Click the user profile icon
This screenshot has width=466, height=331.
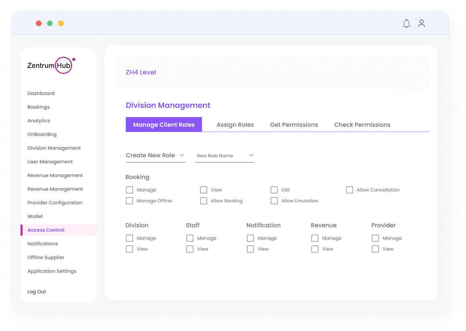coord(421,24)
